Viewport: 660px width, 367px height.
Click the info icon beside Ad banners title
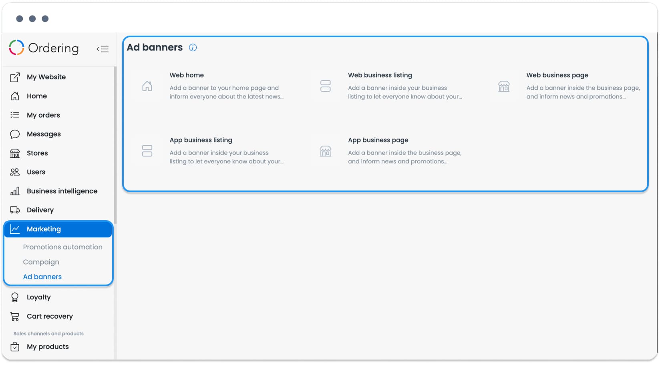click(193, 48)
